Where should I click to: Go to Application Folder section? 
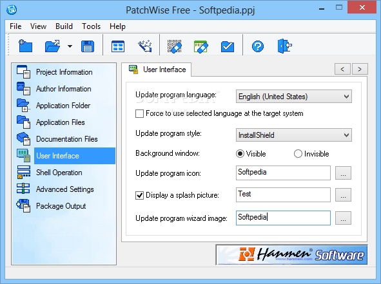(x=63, y=106)
